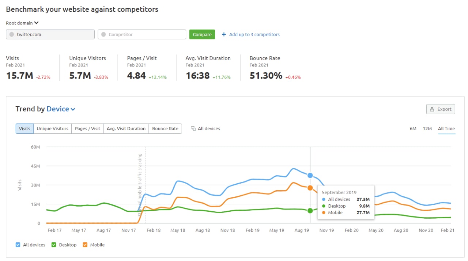This screenshot has height=261, width=468.
Task: Click the blue All devices chart data point
Action: pos(310,176)
